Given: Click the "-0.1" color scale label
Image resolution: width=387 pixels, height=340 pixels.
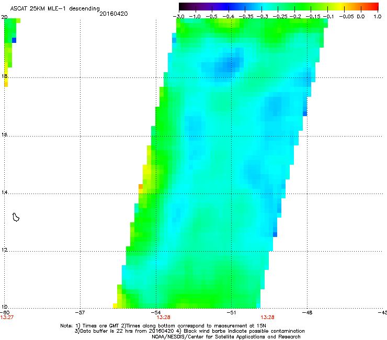Looking at the screenshot, I should click(x=328, y=17).
